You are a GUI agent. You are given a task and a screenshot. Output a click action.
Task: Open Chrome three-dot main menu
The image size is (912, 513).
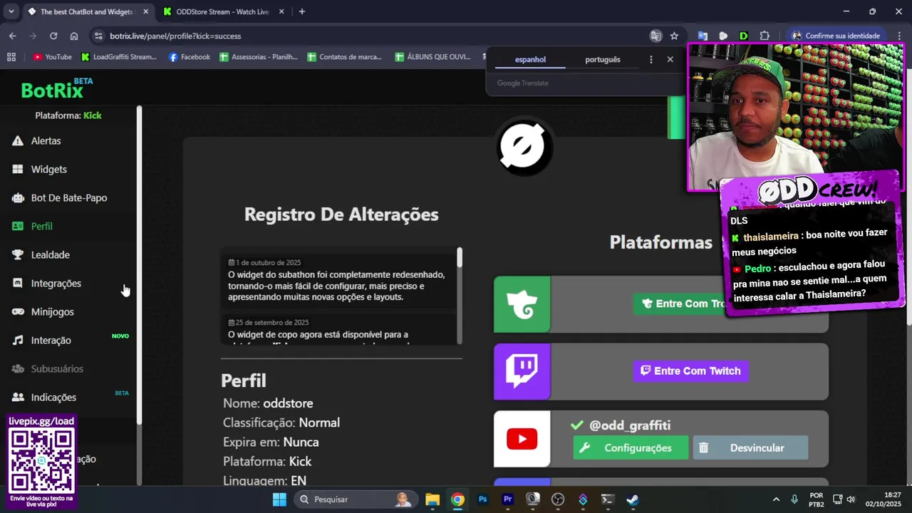(x=898, y=36)
